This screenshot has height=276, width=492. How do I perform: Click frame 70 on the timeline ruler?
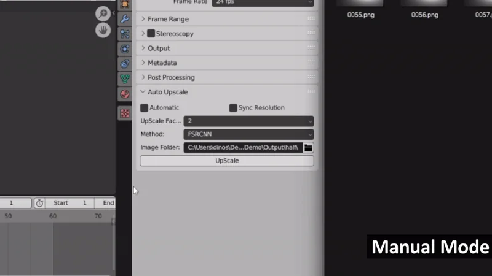[98, 217]
